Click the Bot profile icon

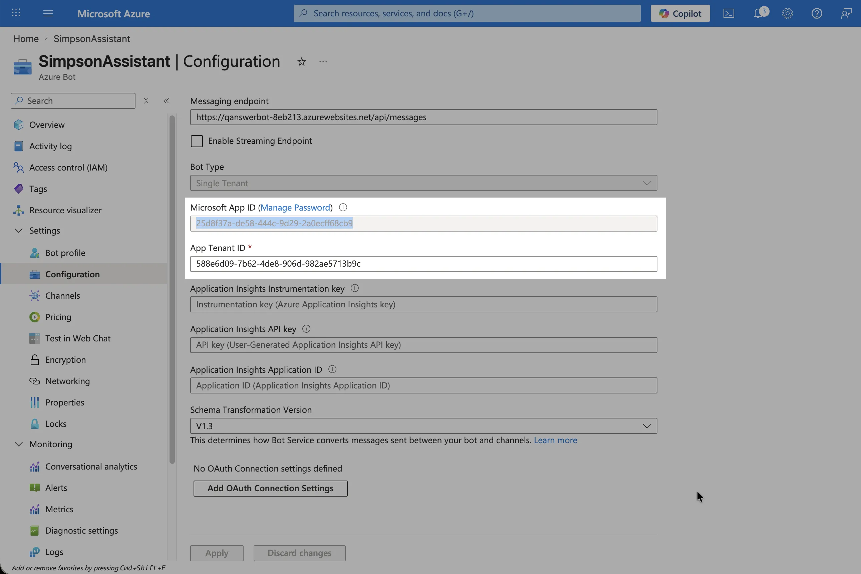point(34,253)
